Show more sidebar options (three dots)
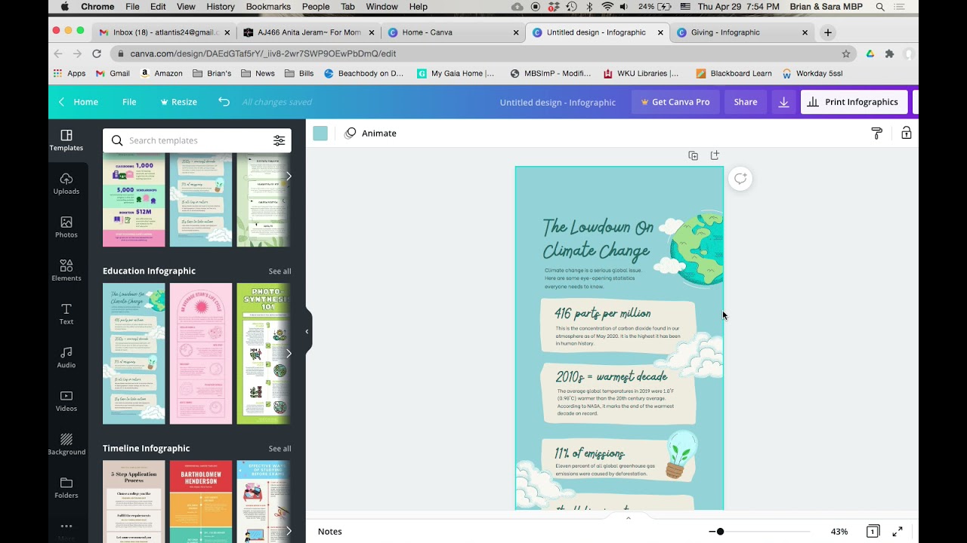Viewport: 967px width, 543px height. (66, 526)
